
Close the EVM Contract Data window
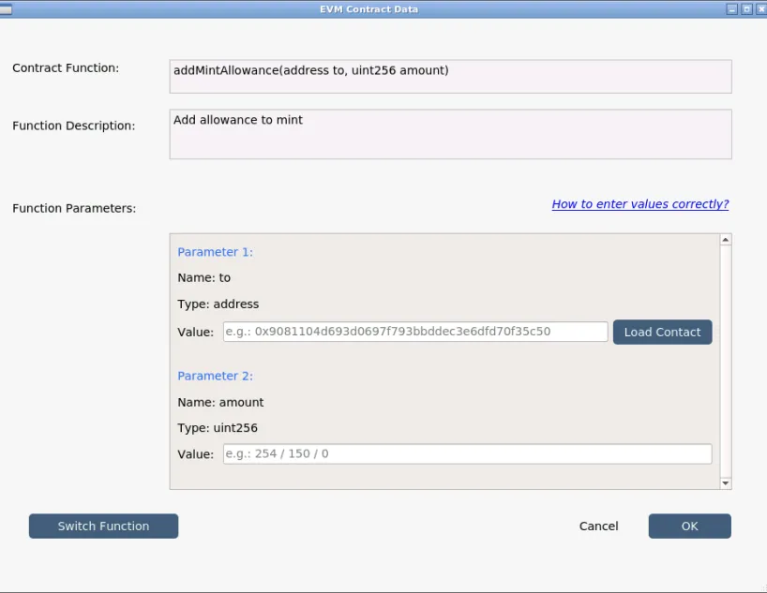pos(761,9)
